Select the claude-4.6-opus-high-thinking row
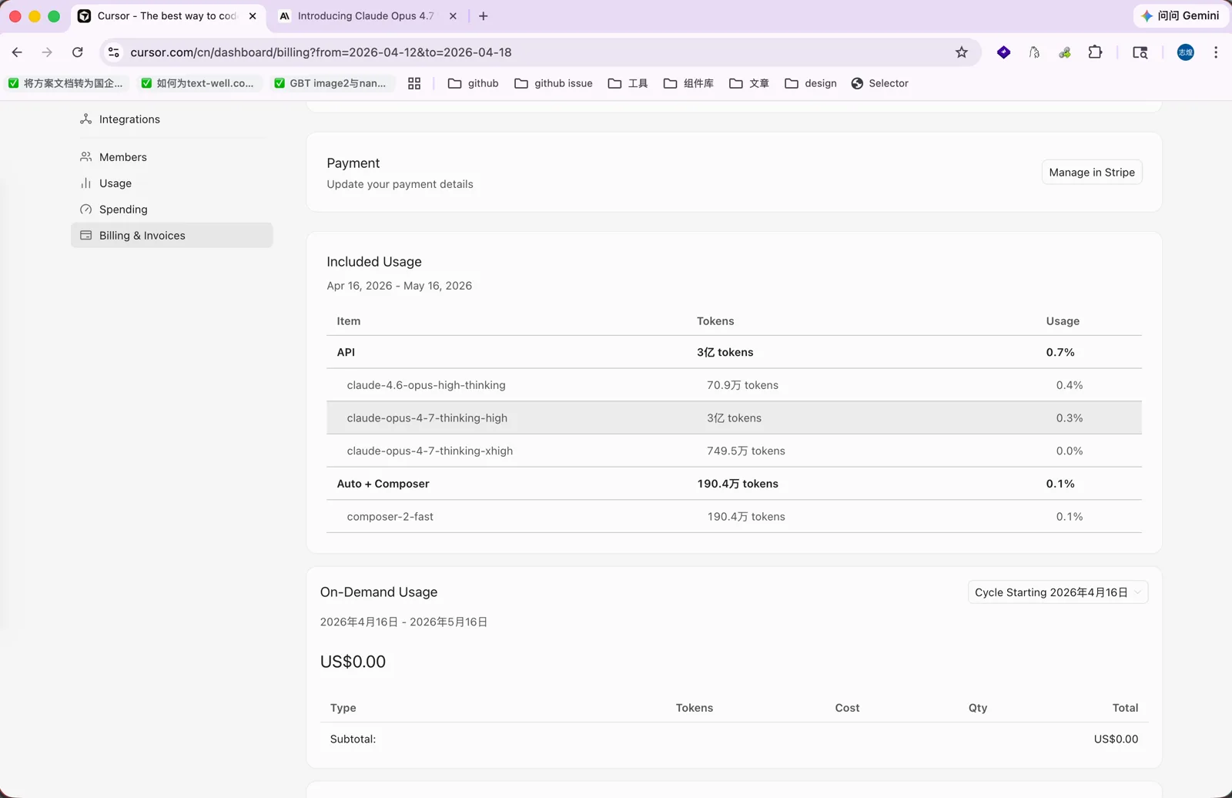This screenshot has height=798, width=1232. tap(734, 385)
